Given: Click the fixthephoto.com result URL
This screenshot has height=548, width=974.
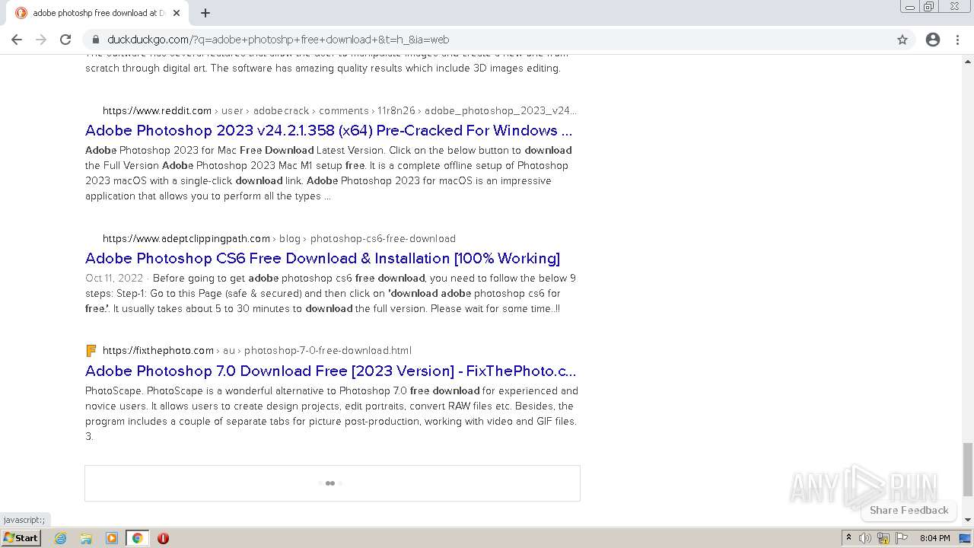Looking at the screenshot, I should point(257,350).
